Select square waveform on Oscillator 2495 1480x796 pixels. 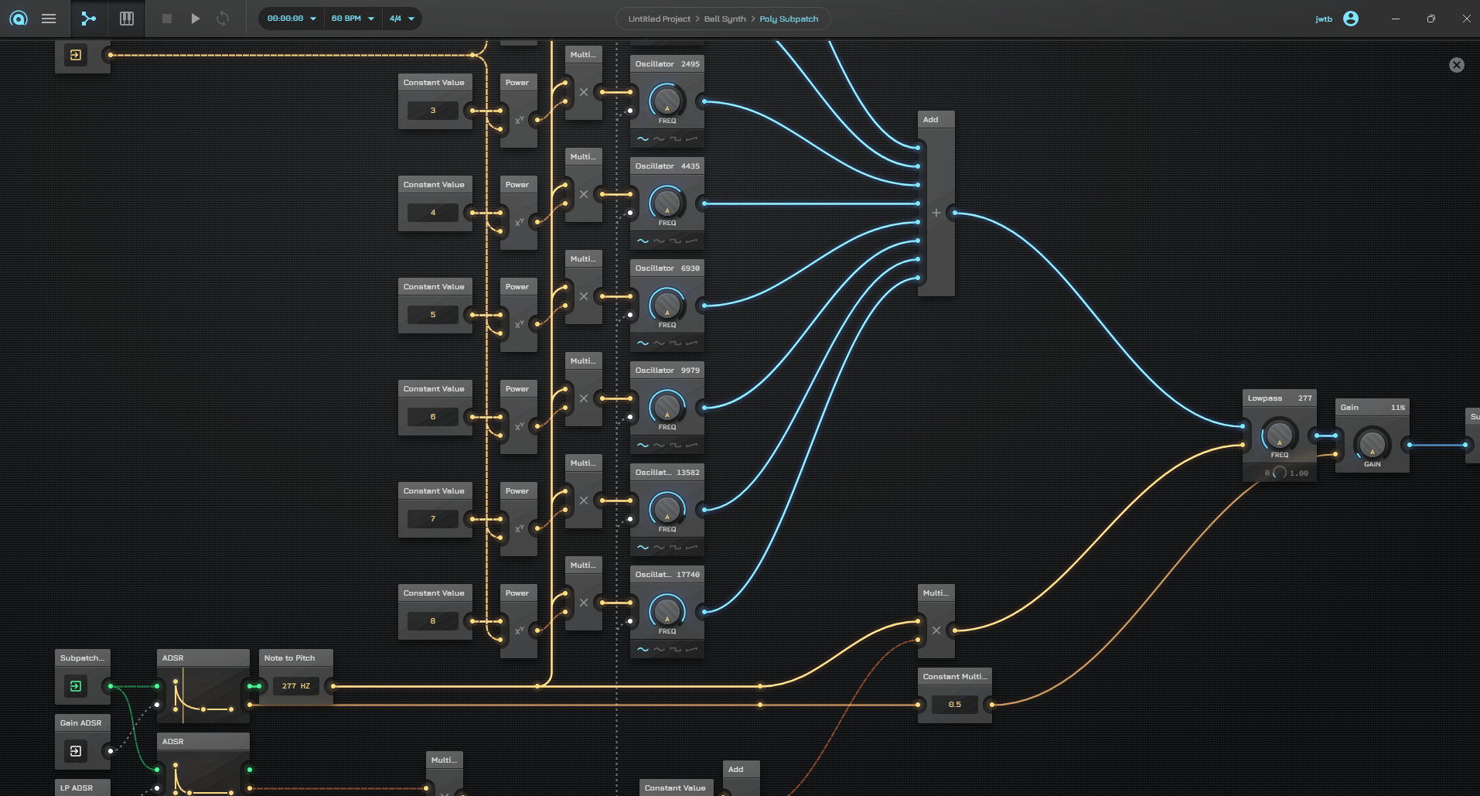pyautogui.click(x=675, y=139)
